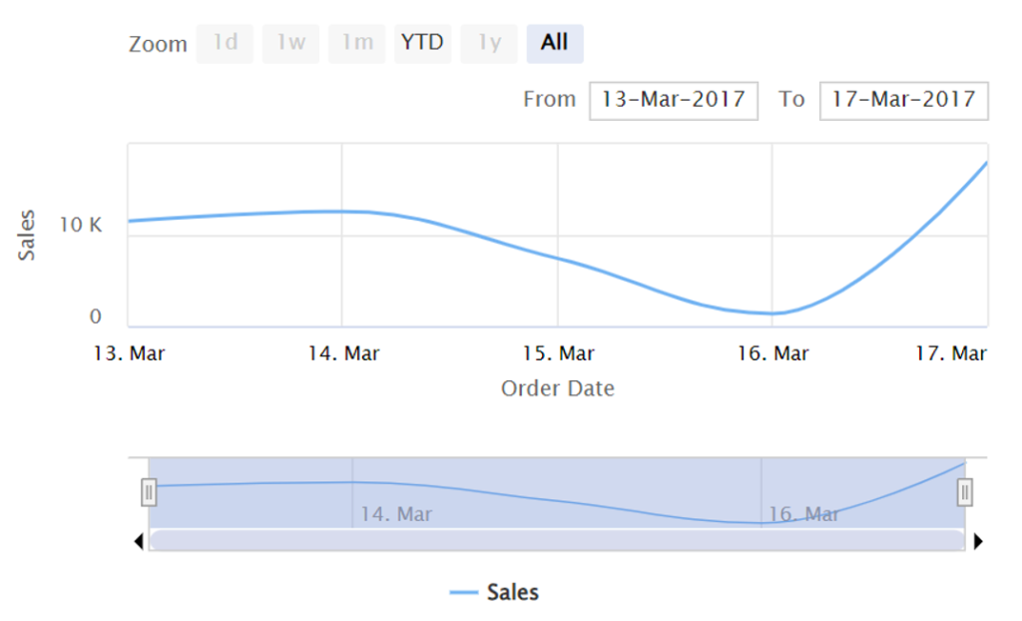Click the Sales legend line marker
This screenshot has height=621, width=1022.
pos(465,591)
